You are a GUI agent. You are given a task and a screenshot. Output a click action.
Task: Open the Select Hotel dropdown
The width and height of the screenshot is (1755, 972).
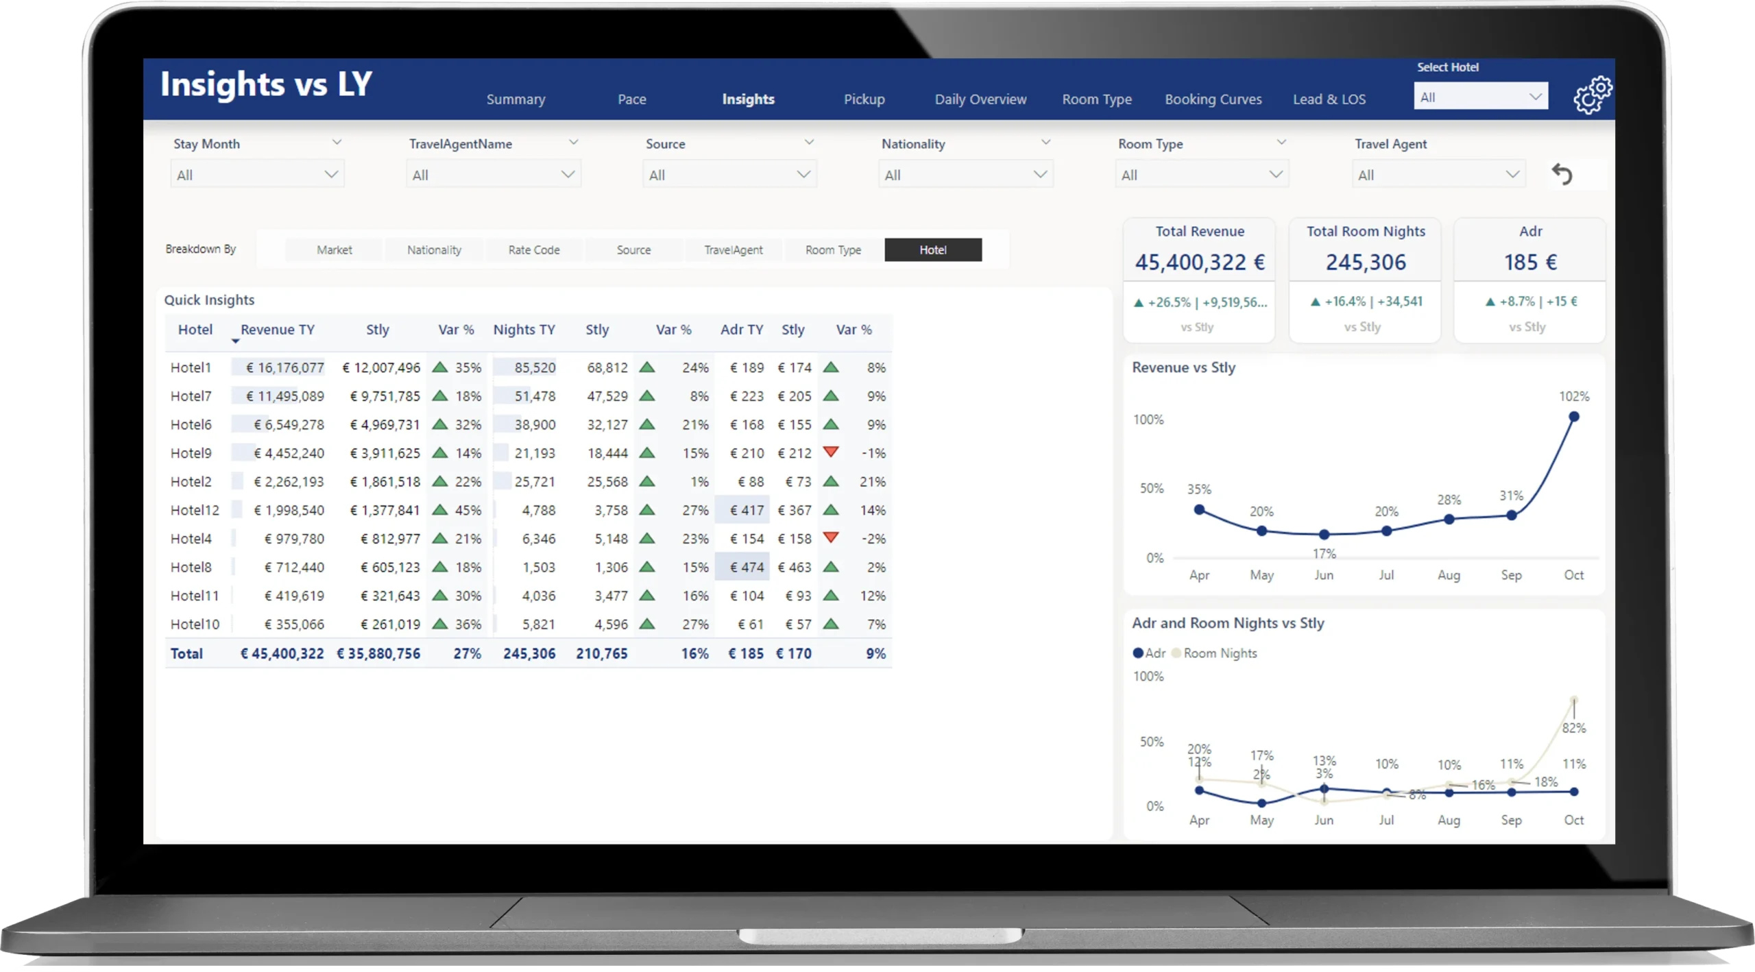[1480, 97]
